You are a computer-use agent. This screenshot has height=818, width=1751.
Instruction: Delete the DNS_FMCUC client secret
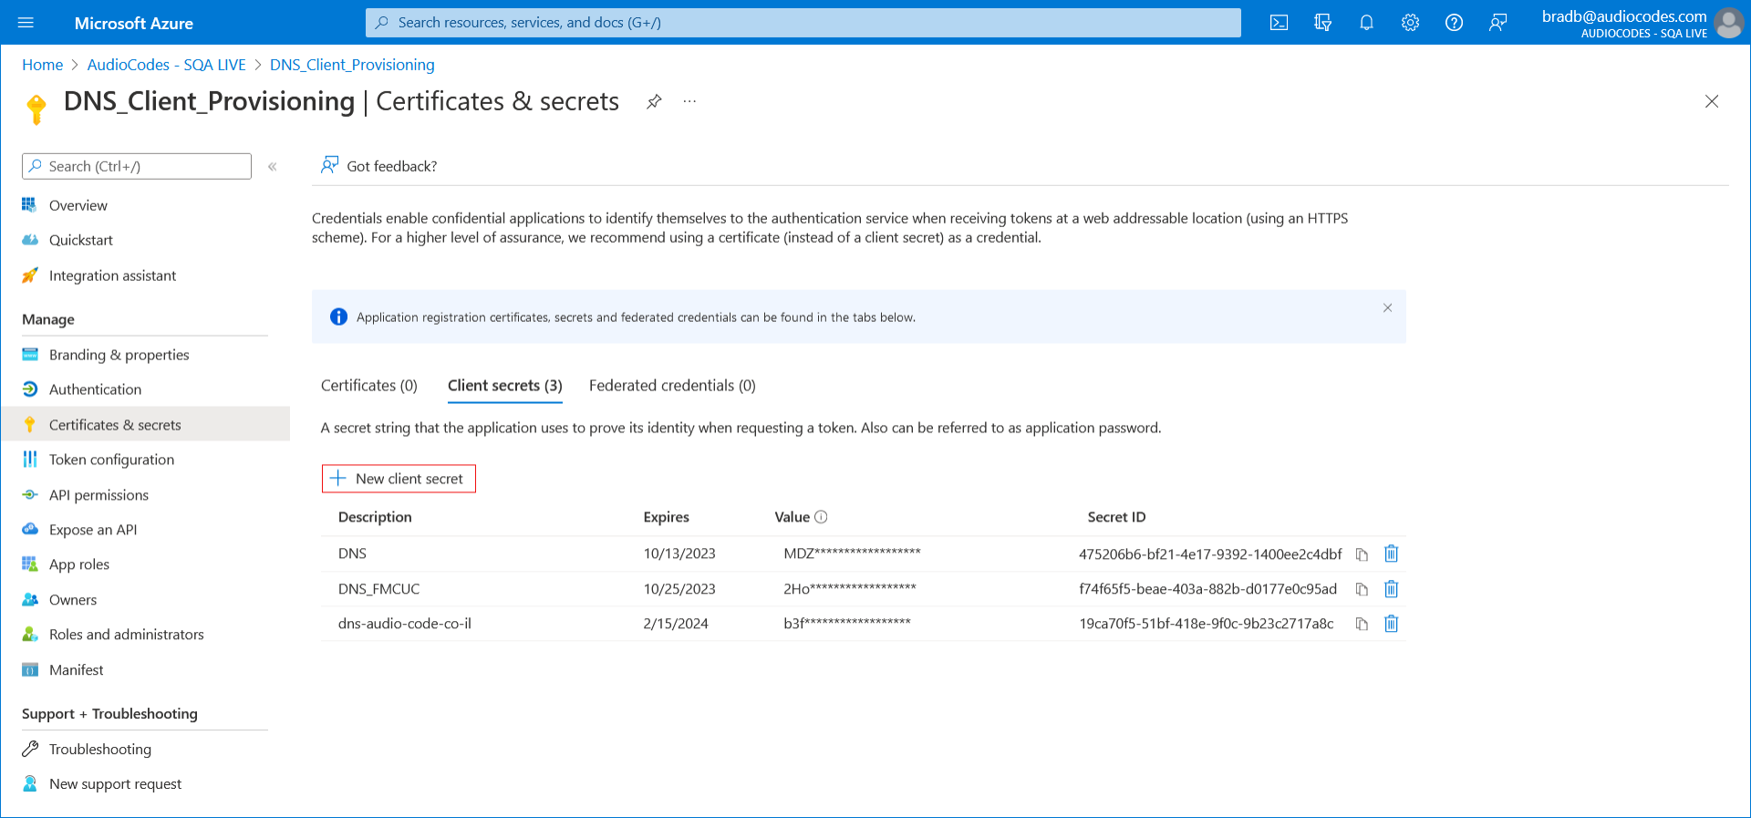pyautogui.click(x=1391, y=589)
